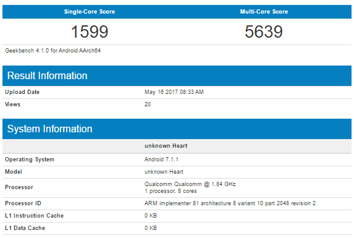
Task: Select the ARM implementer 81 architecture value
Action: (230, 203)
